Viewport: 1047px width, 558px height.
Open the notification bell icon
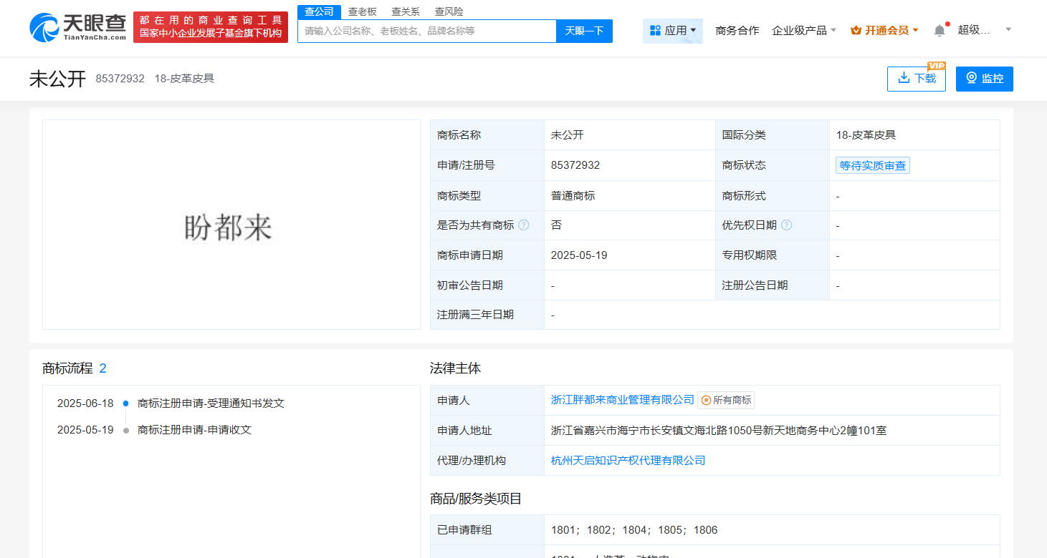click(x=940, y=30)
